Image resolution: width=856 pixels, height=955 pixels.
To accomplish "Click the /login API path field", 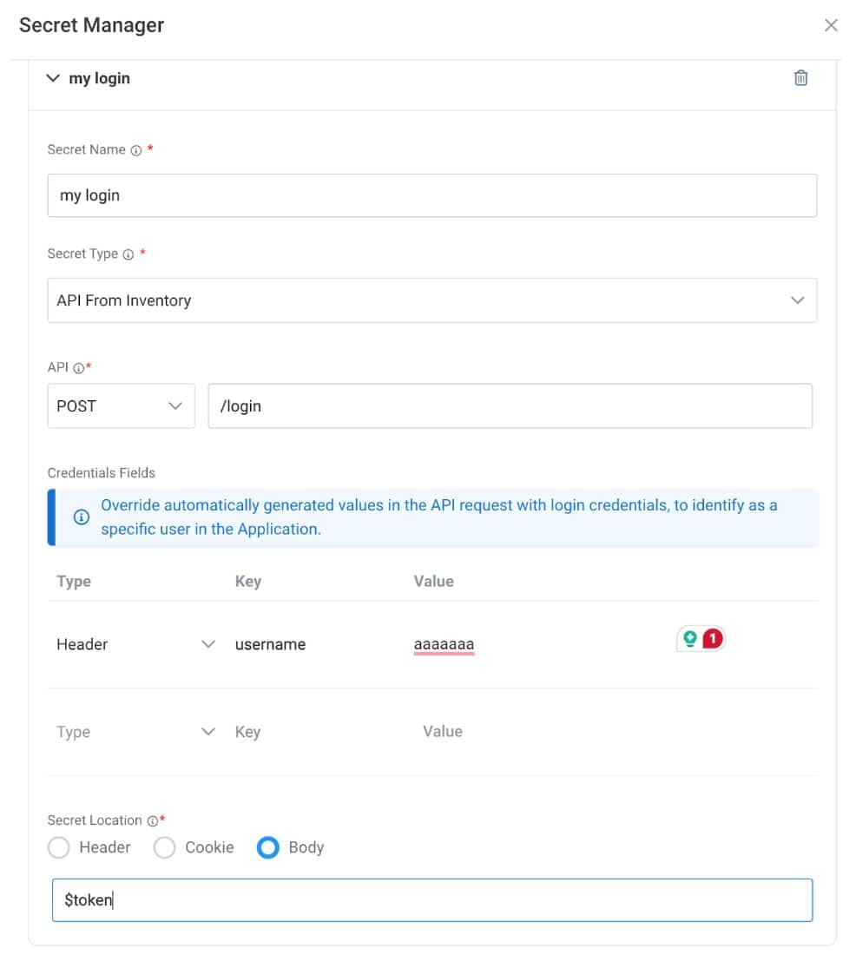I will (x=510, y=405).
